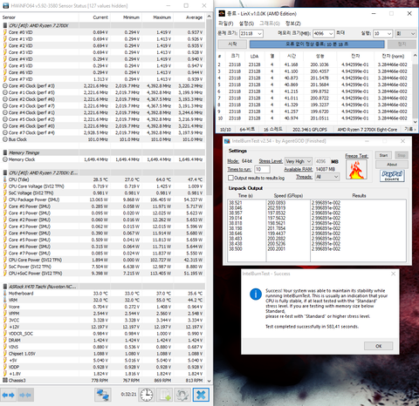Click the Average column header in HWiNFO

tap(189, 17)
